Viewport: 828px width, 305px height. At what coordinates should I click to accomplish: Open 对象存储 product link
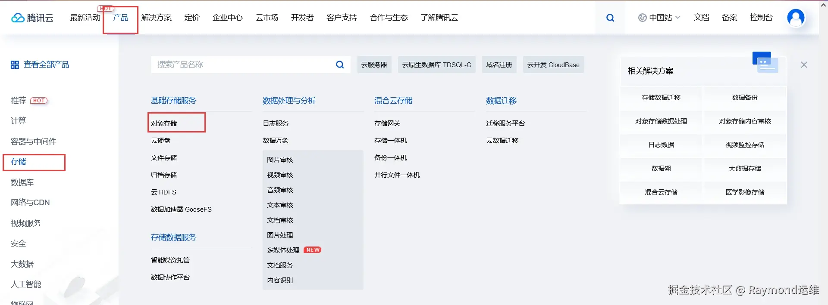164,123
